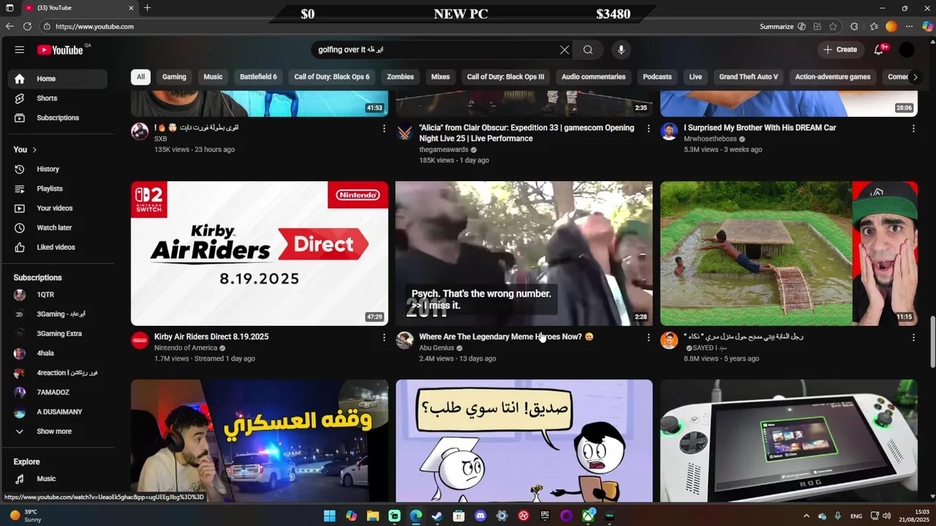Click the page vertical scrollbar thumb

pos(932,342)
